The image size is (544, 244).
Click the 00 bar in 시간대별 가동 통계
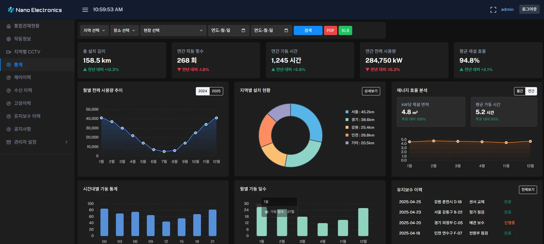[x=104, y=222]
